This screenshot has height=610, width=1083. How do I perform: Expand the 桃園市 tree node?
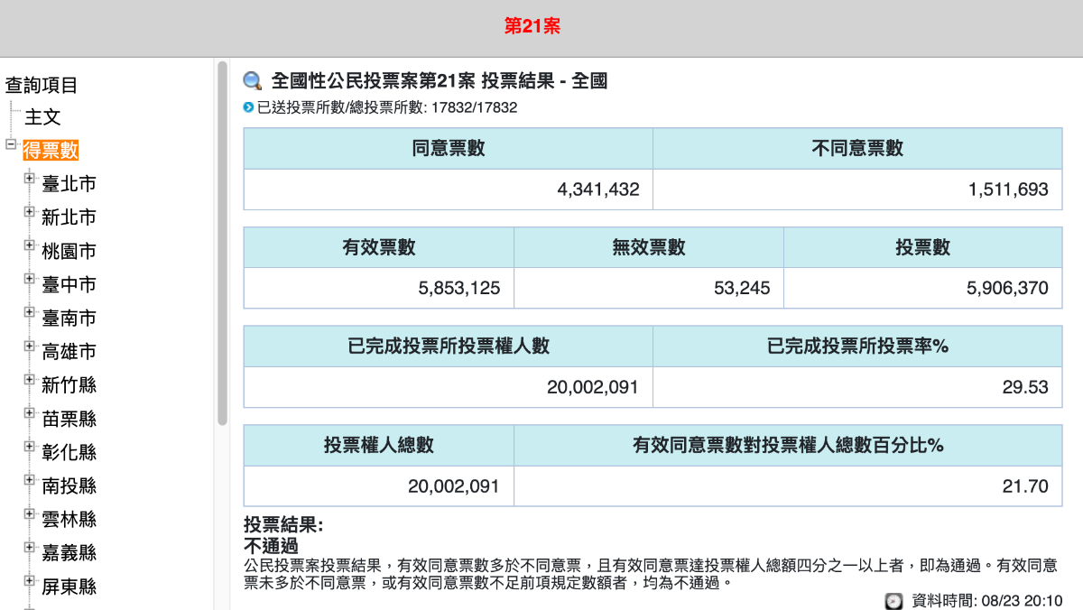coord(30,245)
